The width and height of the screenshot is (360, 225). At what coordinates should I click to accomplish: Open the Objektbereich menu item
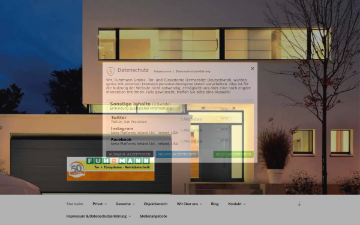pos(155,204)
